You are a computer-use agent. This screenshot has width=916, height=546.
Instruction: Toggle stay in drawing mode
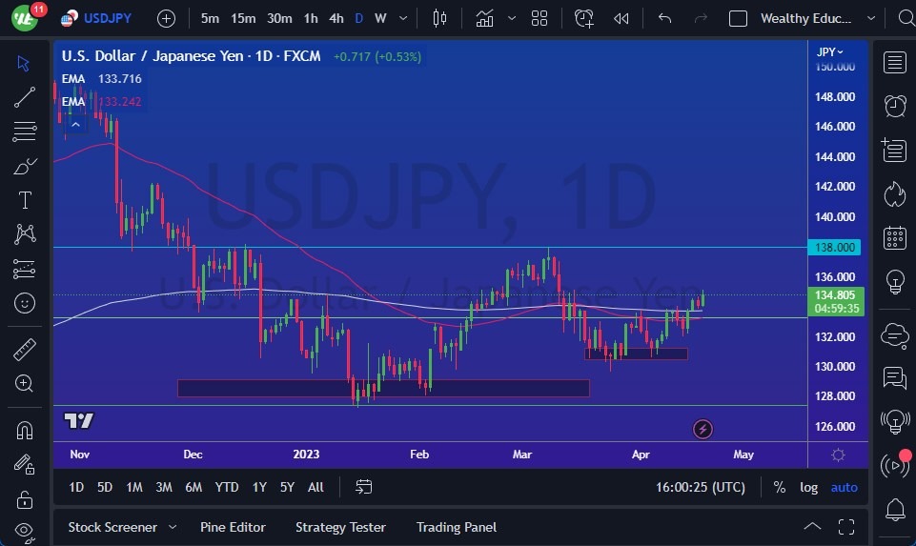pos(25,465)
